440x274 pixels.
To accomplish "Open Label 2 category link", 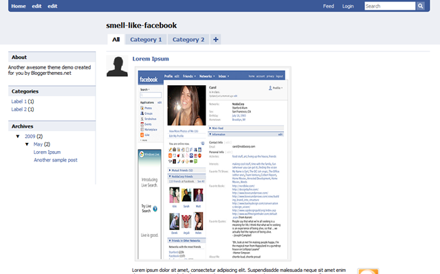I will [x=19, y=109].
